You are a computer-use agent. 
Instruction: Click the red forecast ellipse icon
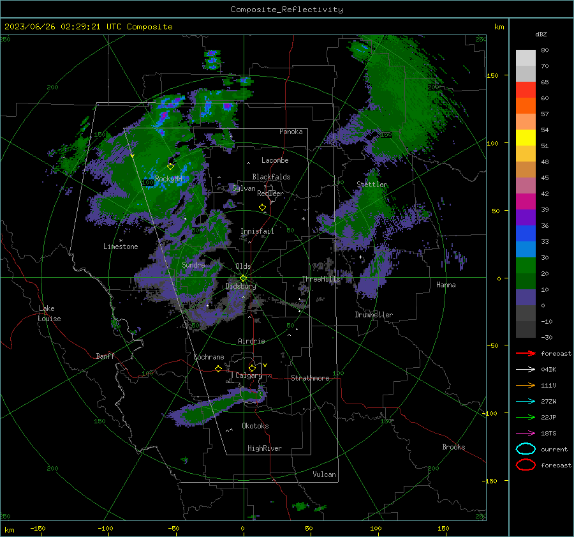click(x=526, y=465)
